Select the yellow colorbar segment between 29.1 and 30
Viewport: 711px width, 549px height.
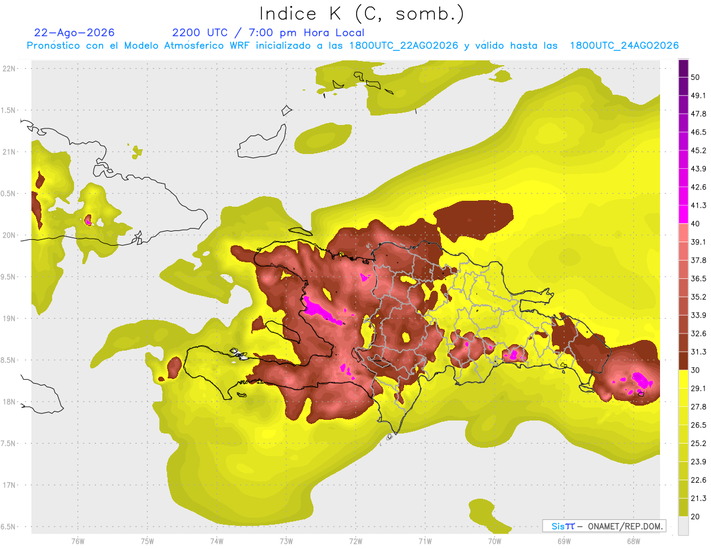(683, 379)
